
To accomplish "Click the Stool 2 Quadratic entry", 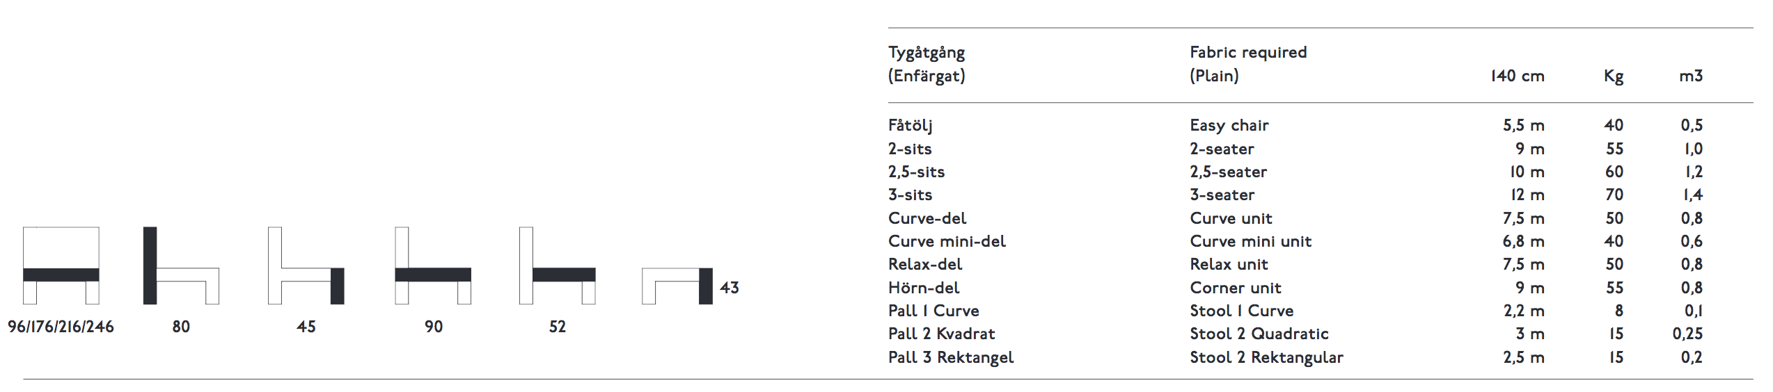I will [x=1259, y=334].
